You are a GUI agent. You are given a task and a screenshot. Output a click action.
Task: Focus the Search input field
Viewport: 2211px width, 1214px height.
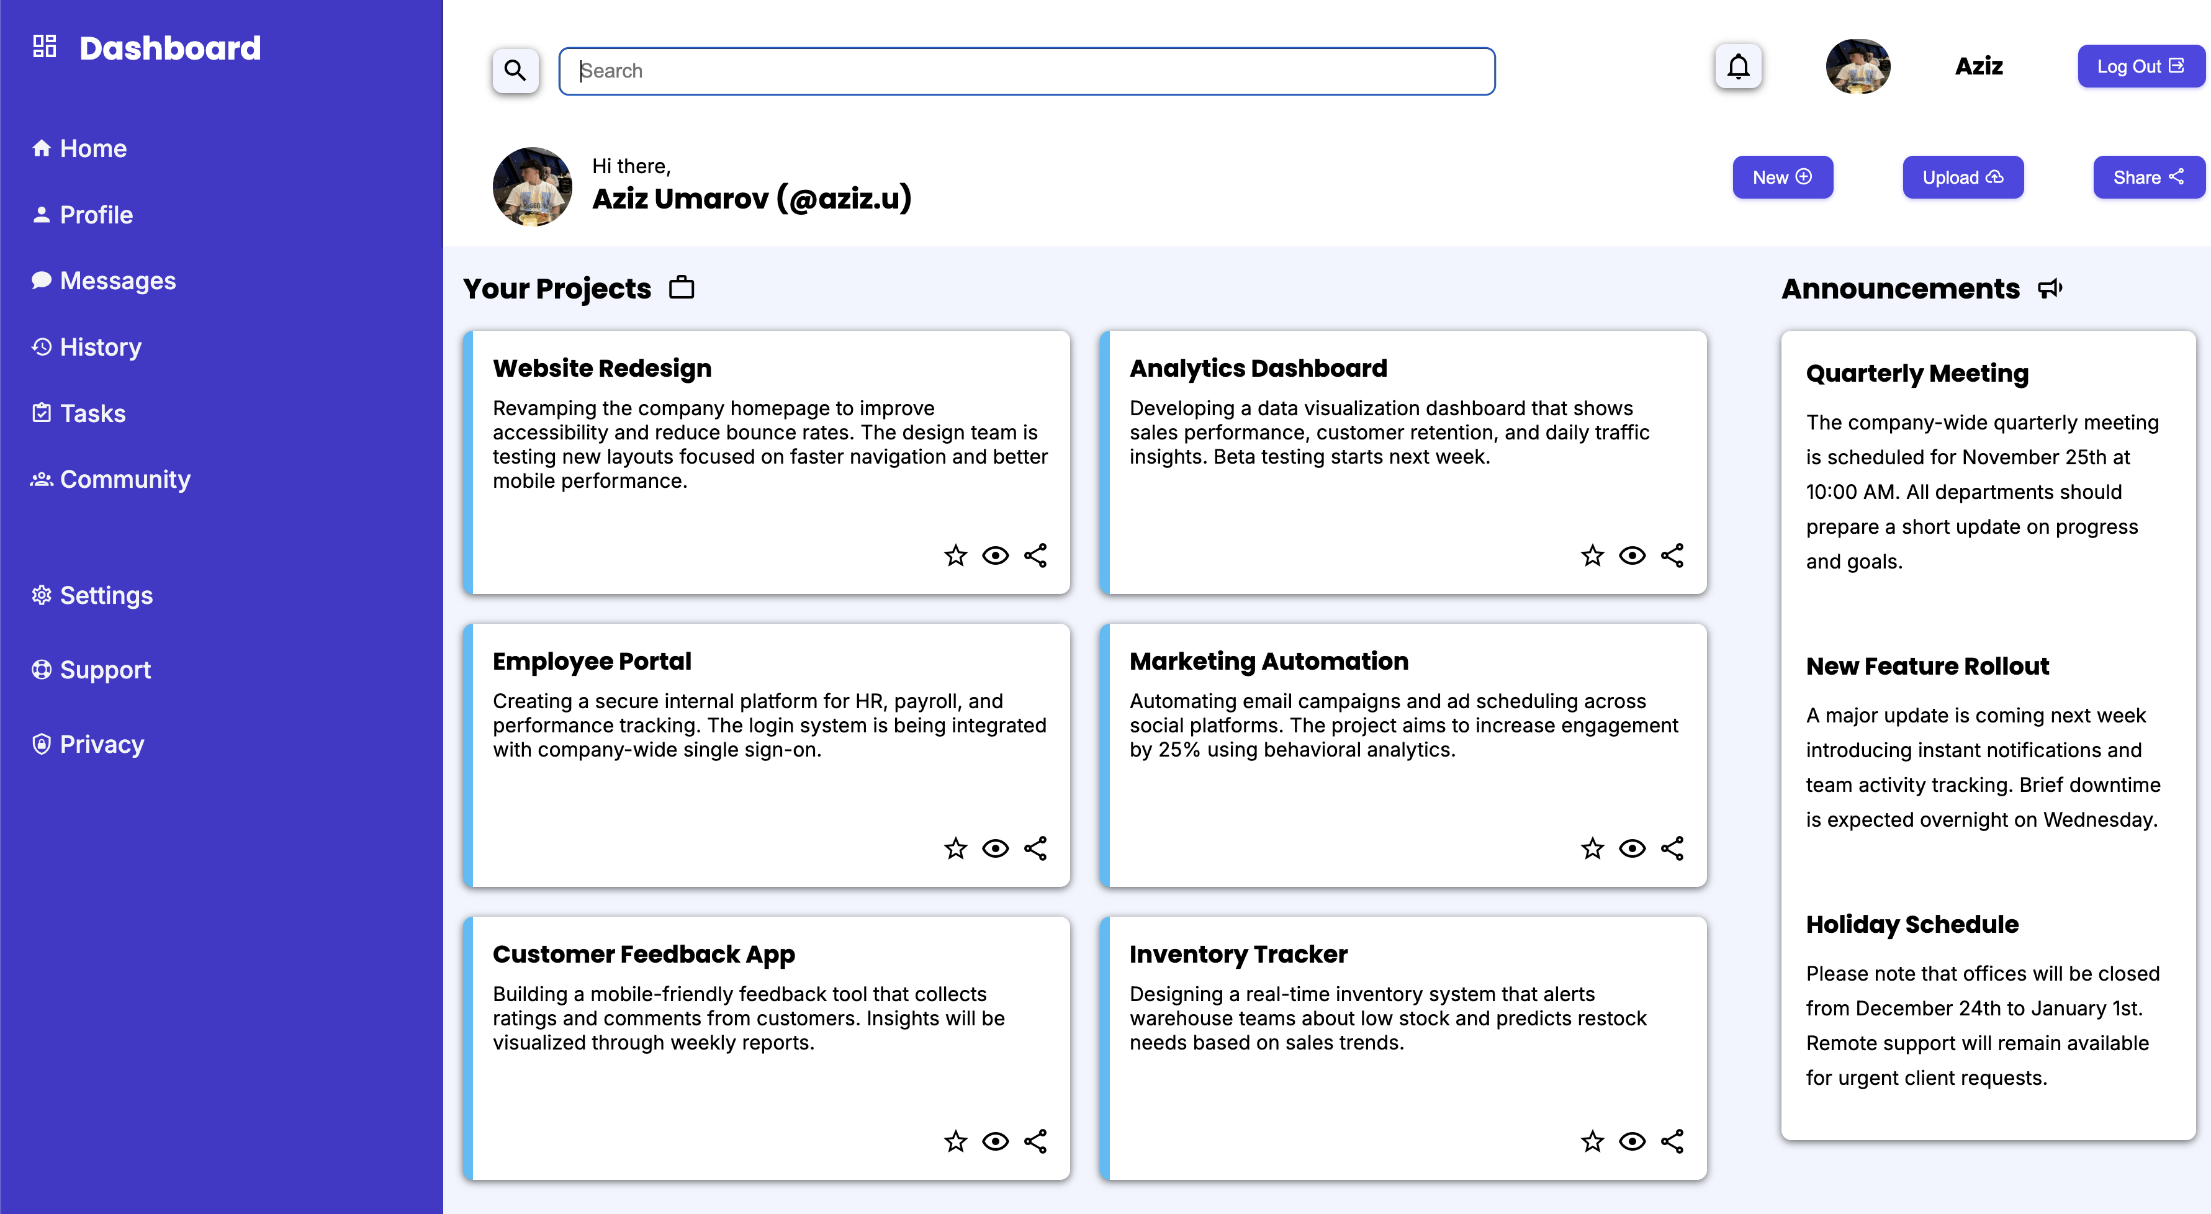pyautogui.click(x=1027, y=71)
